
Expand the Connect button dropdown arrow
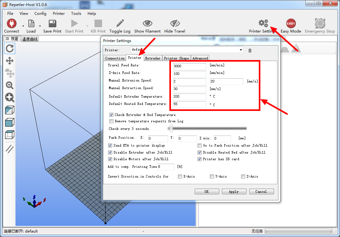point(23,26)
